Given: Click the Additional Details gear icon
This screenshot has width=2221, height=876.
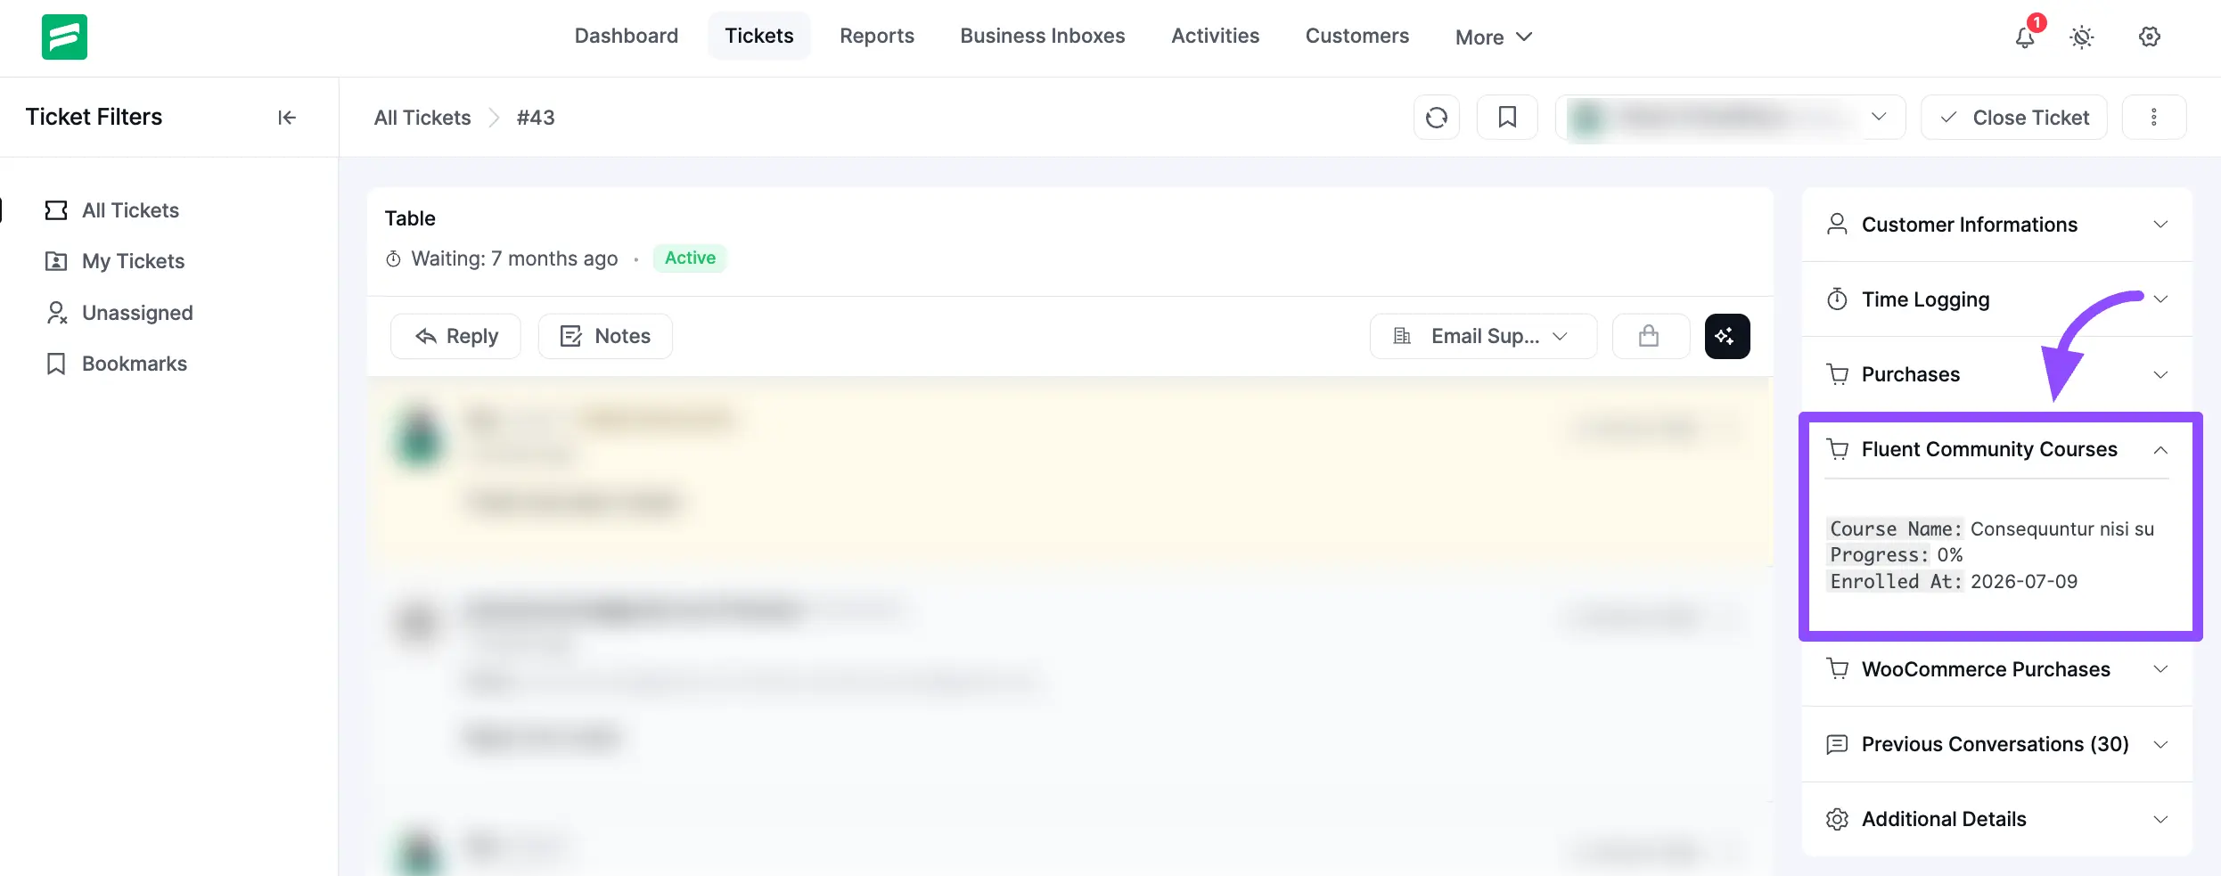Looking at the screenshot, I should pyautogui.click(x=1837, y=819).
